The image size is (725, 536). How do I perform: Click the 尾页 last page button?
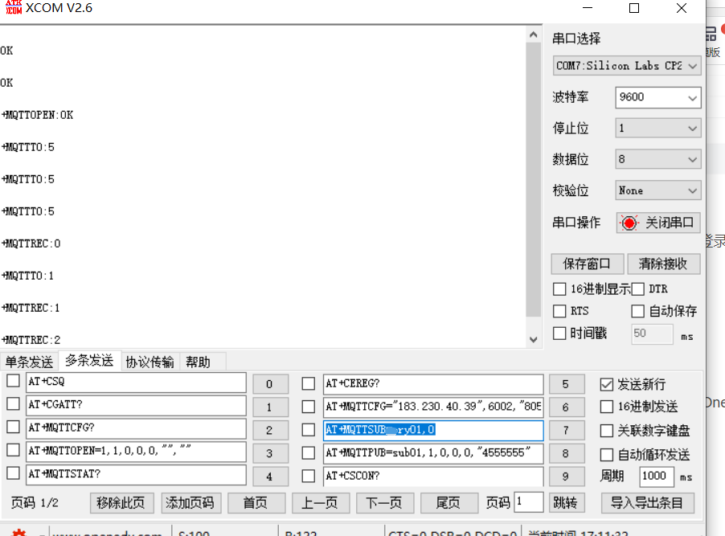[x=449, y=501]
